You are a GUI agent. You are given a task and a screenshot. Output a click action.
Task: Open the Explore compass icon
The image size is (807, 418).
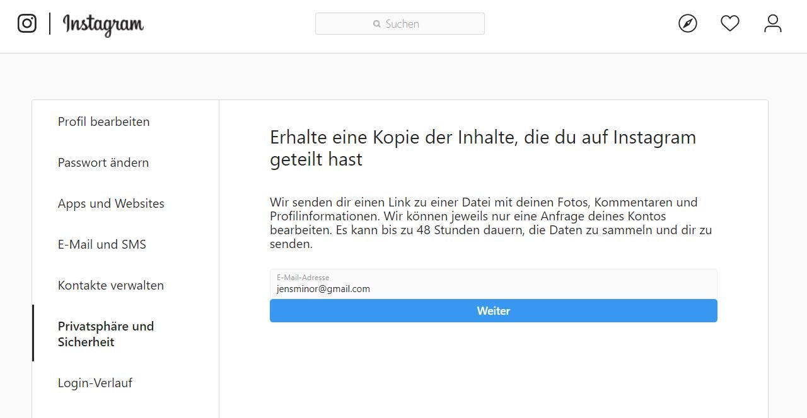coord(688,24)
